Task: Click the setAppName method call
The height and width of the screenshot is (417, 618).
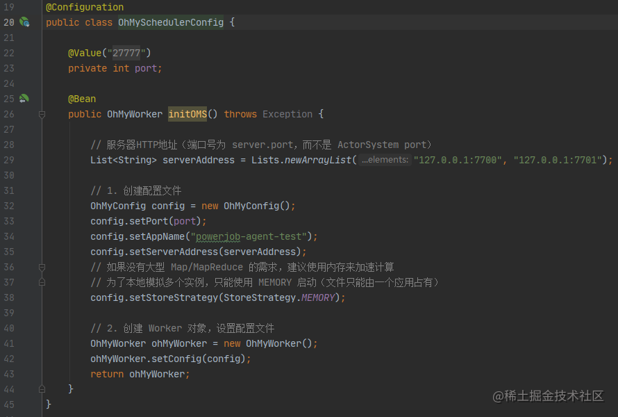Action: coord(157,236)
